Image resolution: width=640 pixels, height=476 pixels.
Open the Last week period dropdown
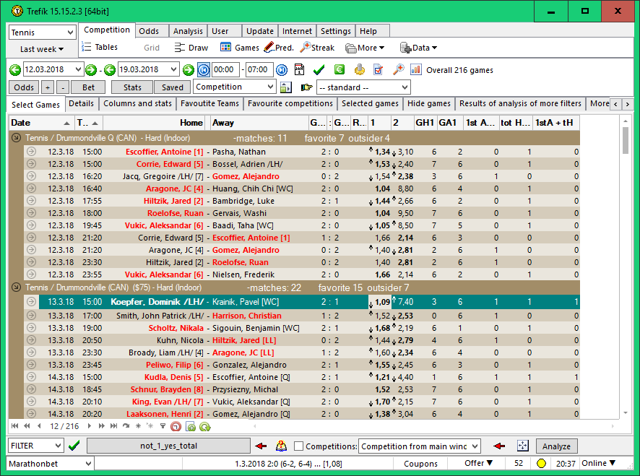(x=42, y=49)
